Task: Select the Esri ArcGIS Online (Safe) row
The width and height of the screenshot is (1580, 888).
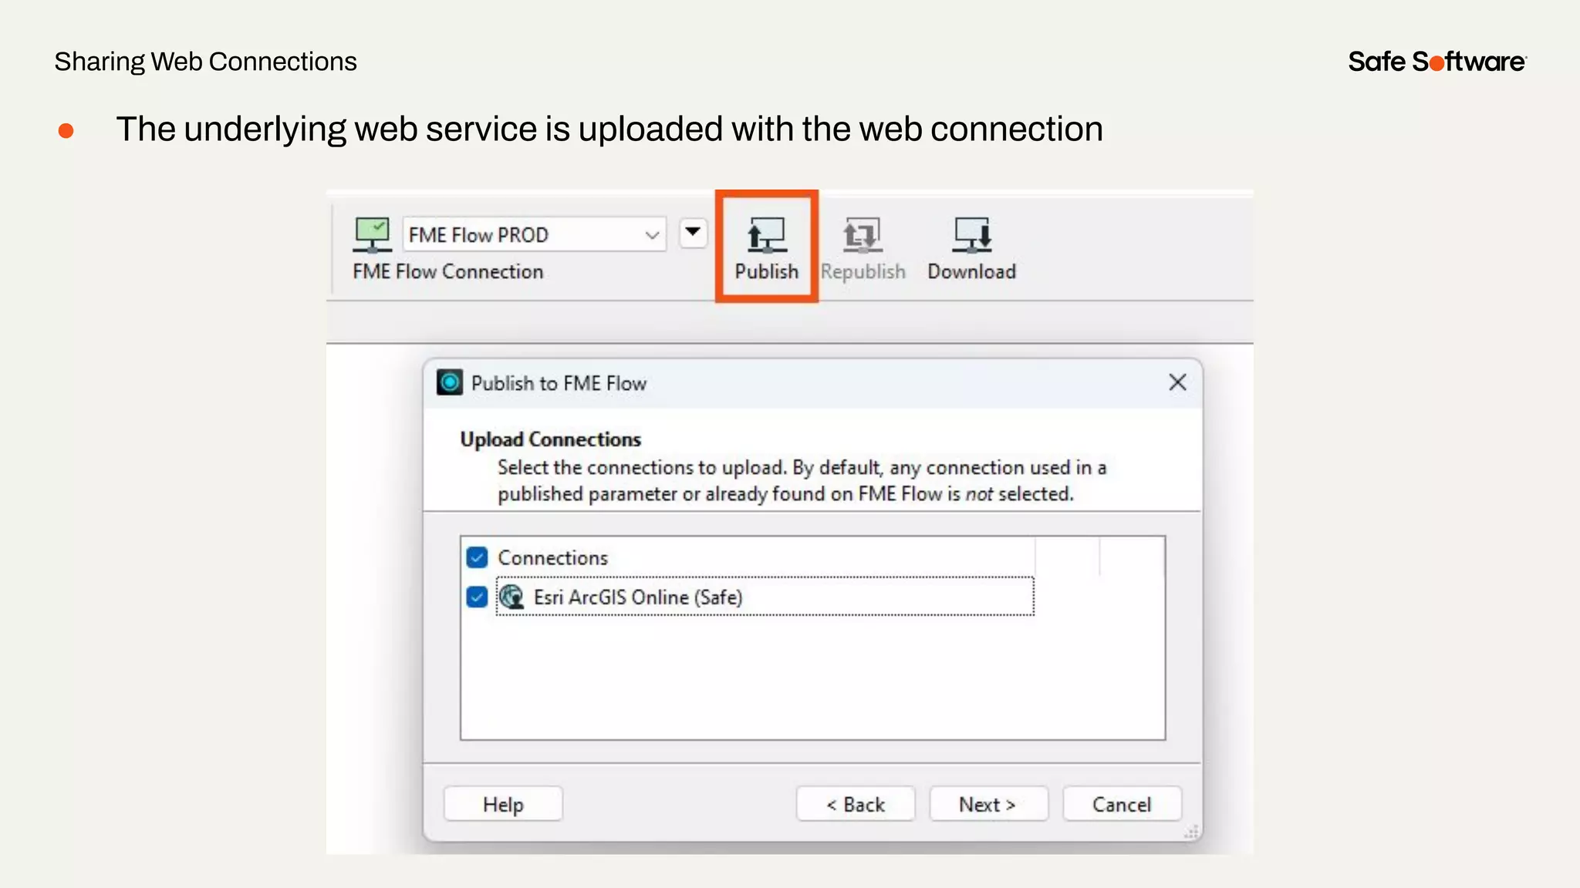Action: [x=765, y=597]
